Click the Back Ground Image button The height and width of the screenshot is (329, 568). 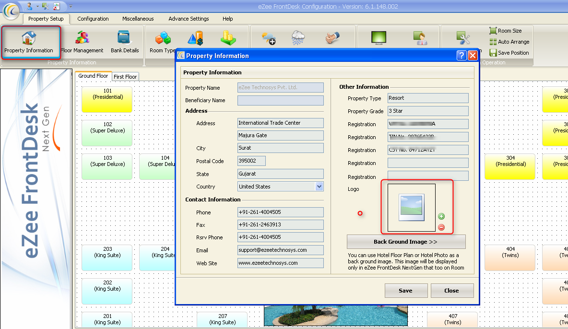(406, 242)
